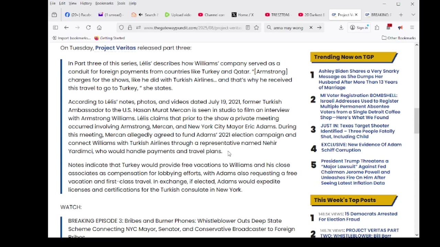Image resolution: width=440 pixels, height=247 pixels.
Task: Go forward with the forward arrow
Action: click(x=77, y=27)
